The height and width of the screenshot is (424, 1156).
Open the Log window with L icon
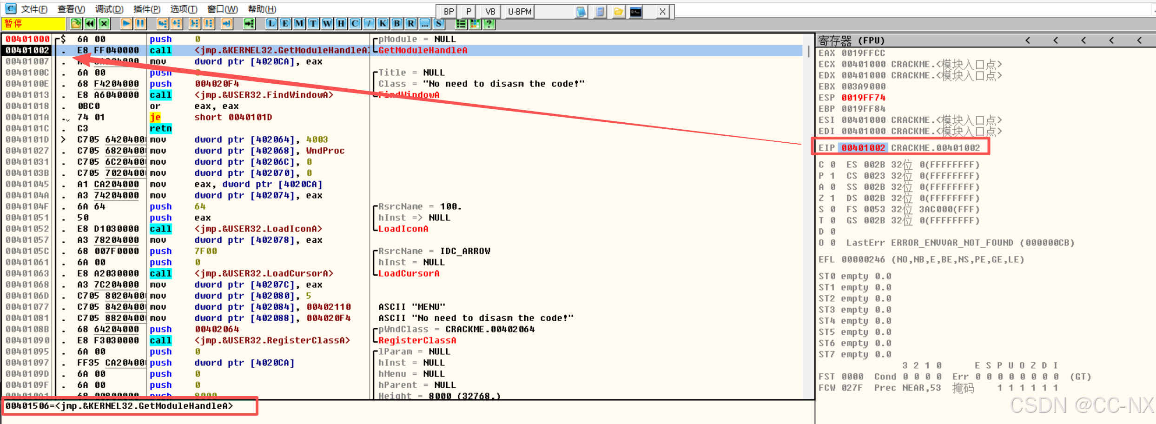coord(271,23)
